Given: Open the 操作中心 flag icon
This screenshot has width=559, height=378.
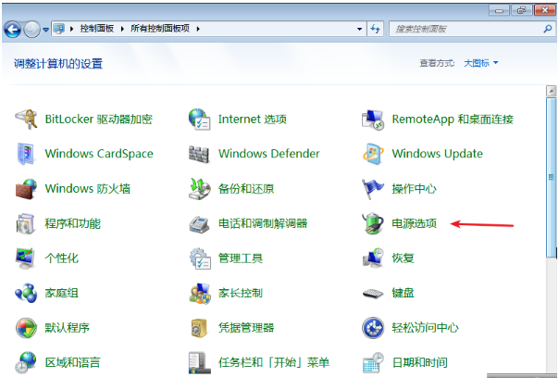Looking at the screenshot, I should (373, 189).
